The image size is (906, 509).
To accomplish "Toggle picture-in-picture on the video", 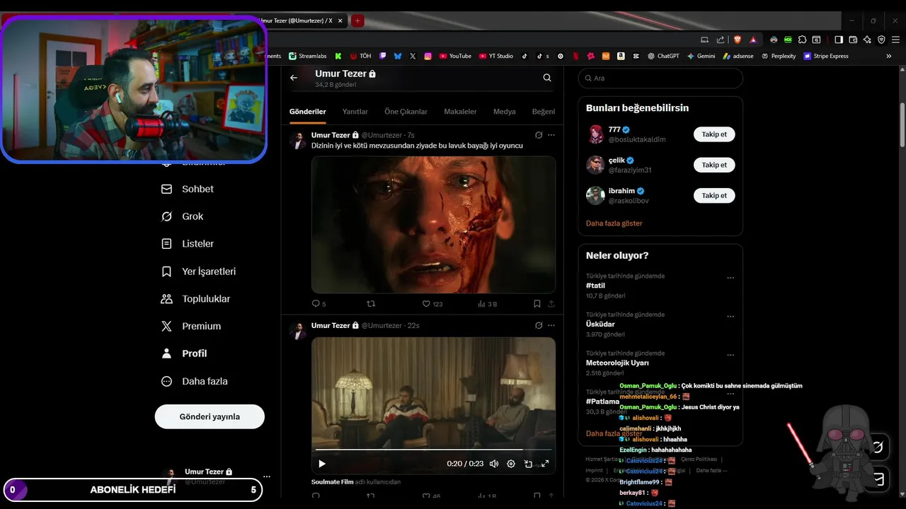I will pyautogui.click(x=528, y=464).
